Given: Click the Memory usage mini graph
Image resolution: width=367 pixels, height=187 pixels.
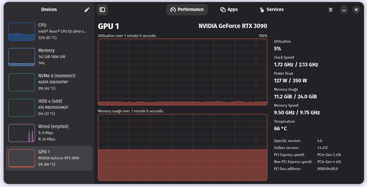Looking at the screenshot, I should click(x=22, y=57).
